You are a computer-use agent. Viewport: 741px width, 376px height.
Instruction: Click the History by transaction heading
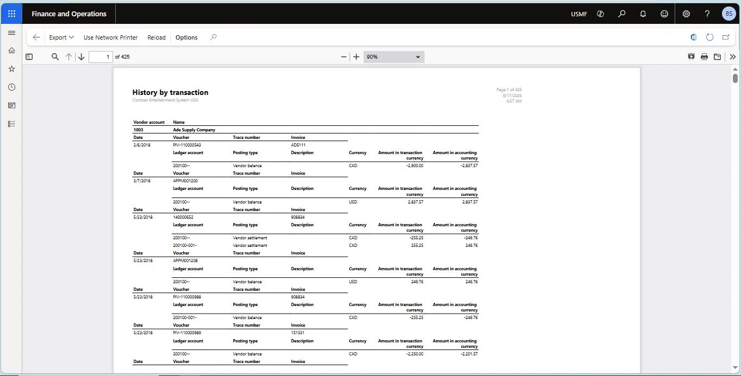170,93
